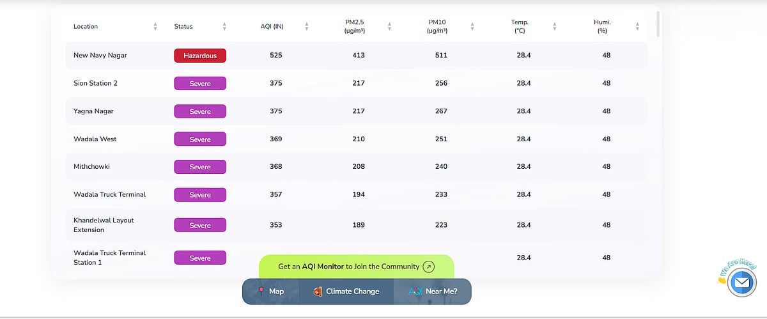Click AQI value 525

coord(276,56)
